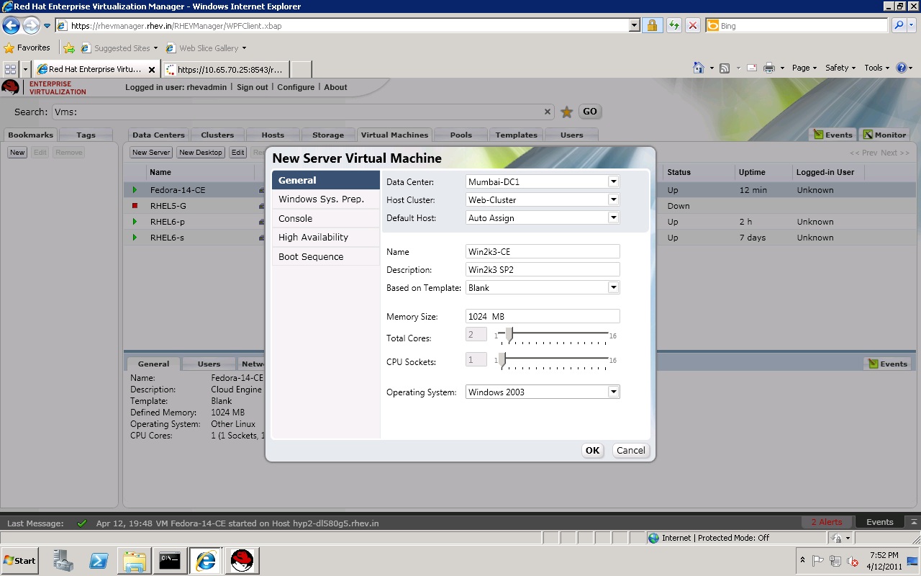
Task: Open Windows PowerShell from the taskbar
Action: point(99,560)
